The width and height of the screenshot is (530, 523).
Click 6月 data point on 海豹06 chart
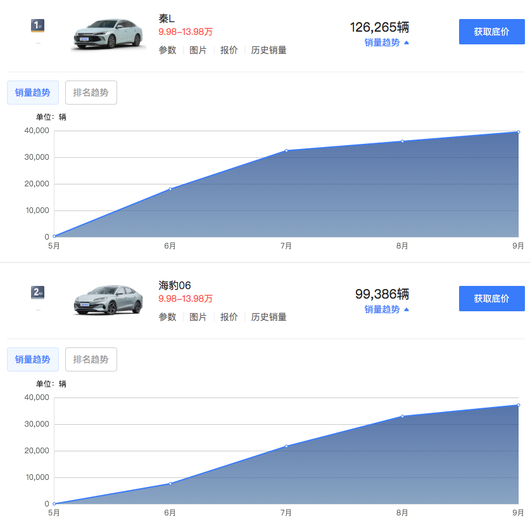click(x=170, y=484)
